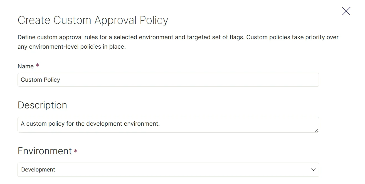This screenshot has height=184, width=365.
Task: Click the paragraph about custom approval rules
Action: tap(178, 42)
